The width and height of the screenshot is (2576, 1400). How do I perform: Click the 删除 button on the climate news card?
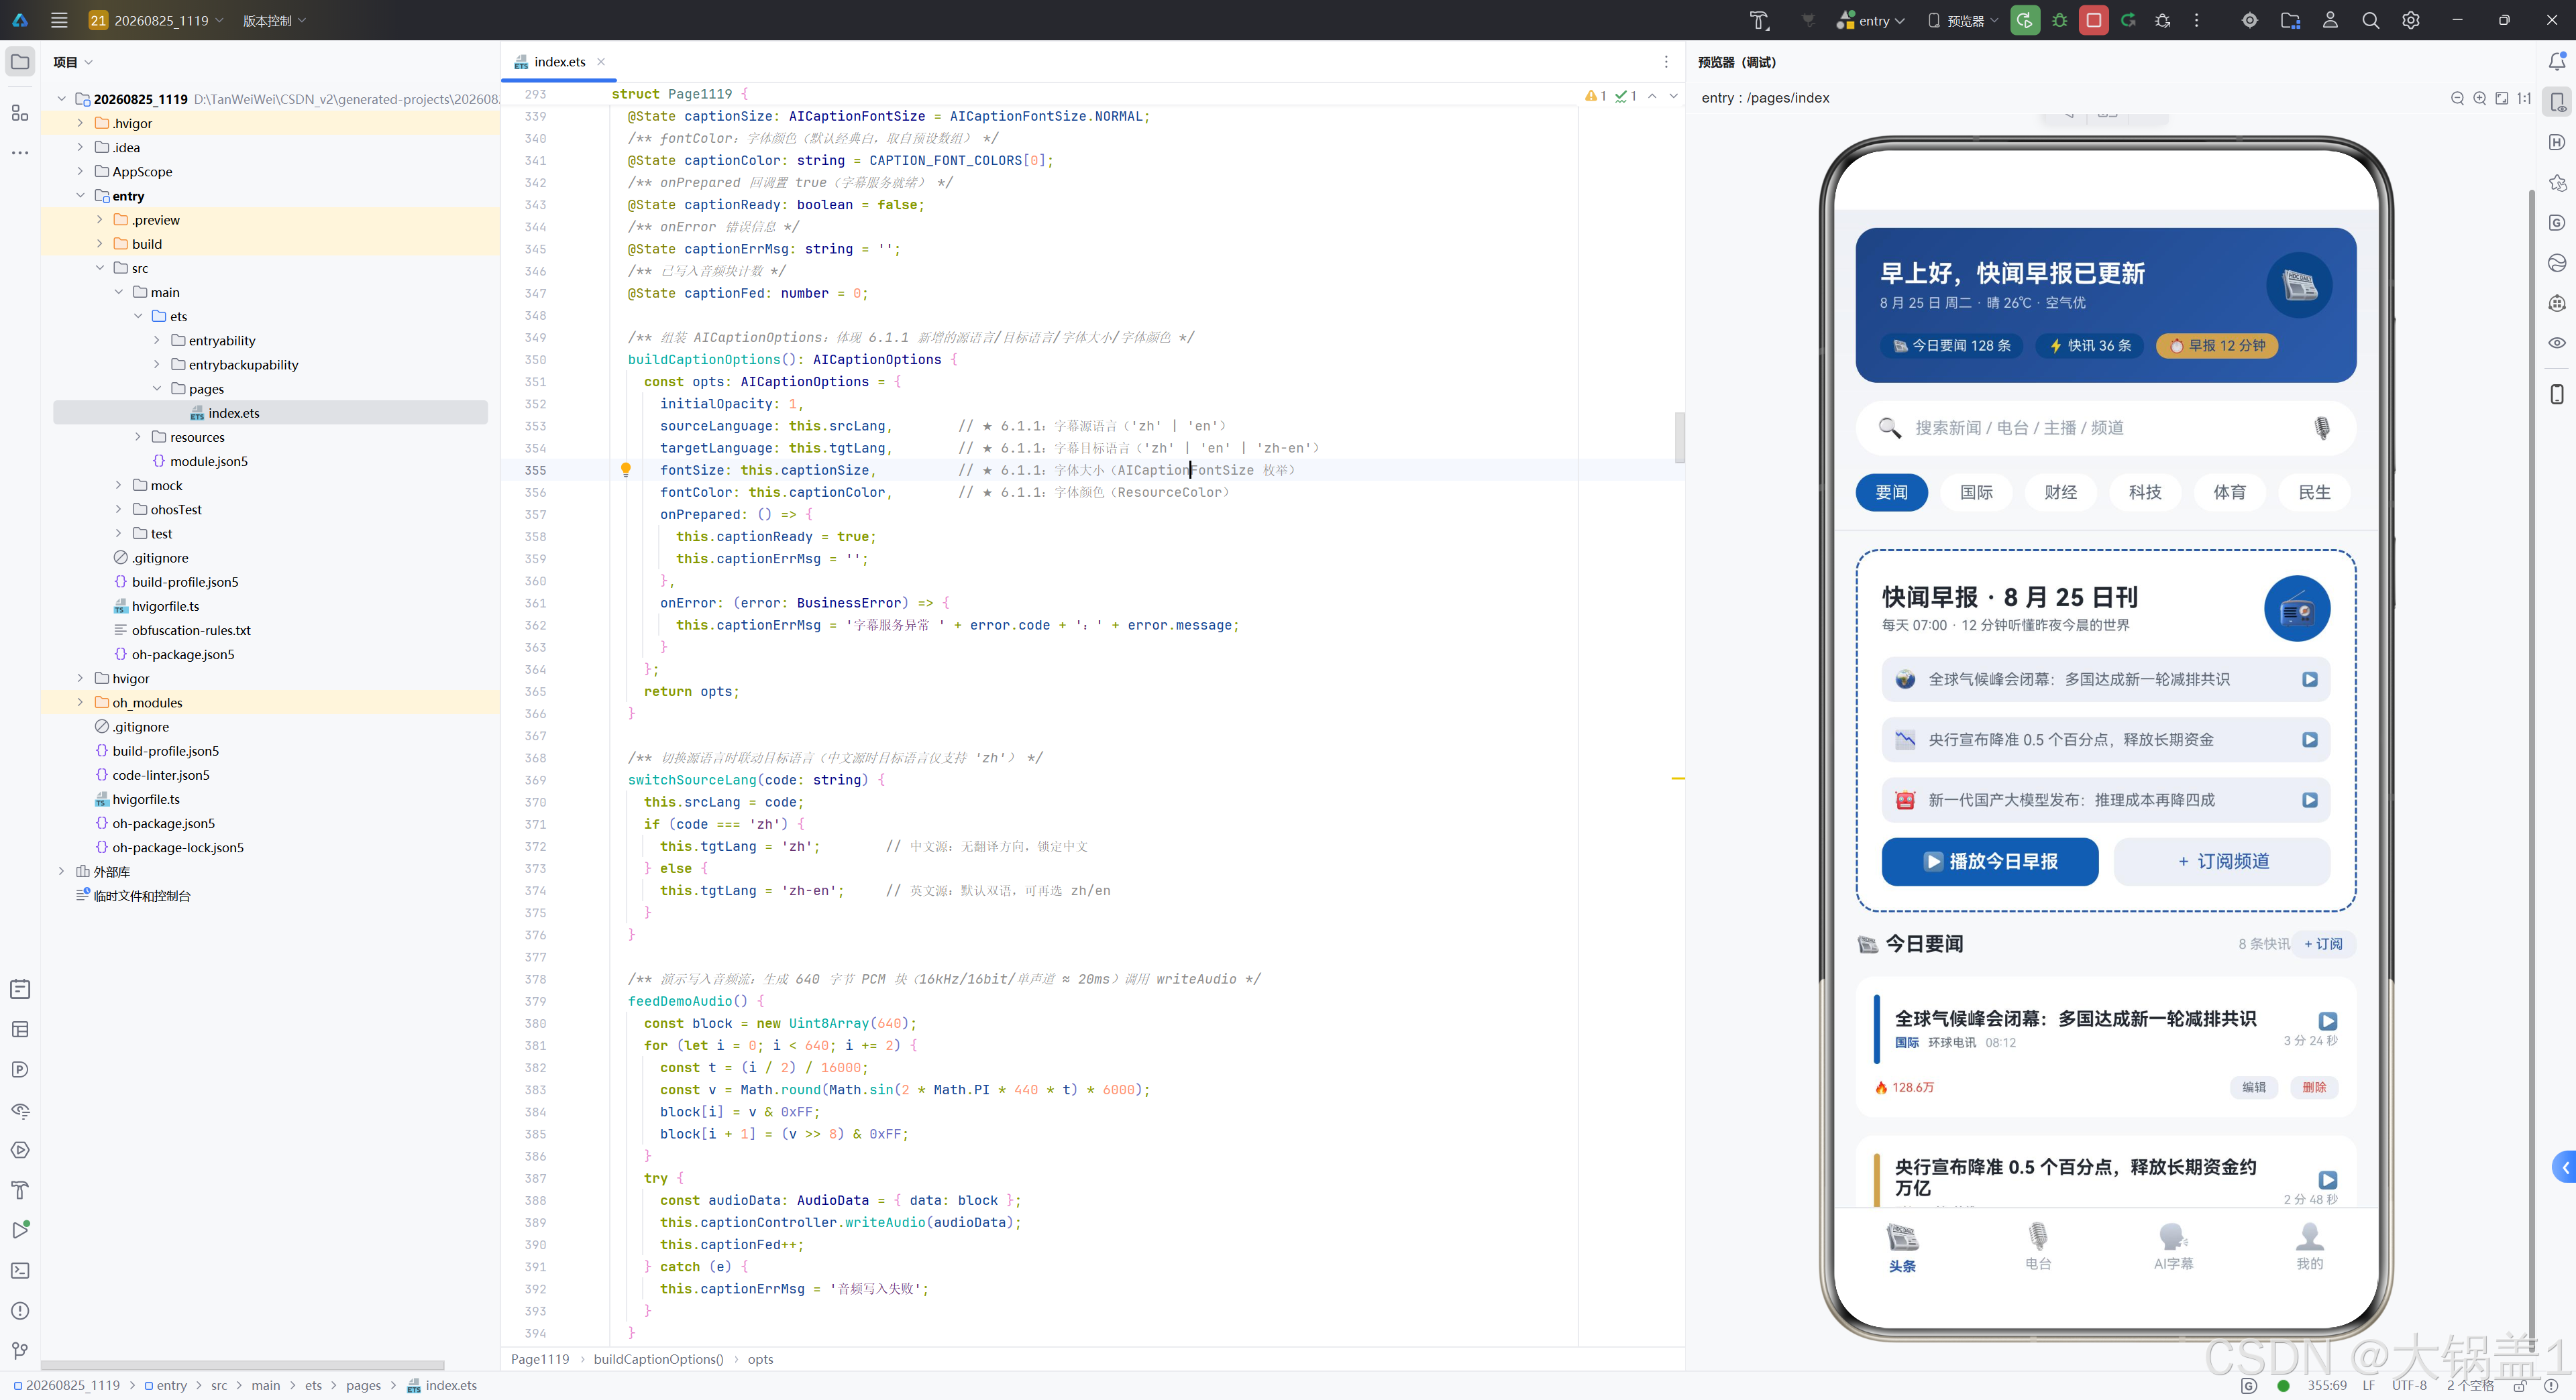2314,1088
